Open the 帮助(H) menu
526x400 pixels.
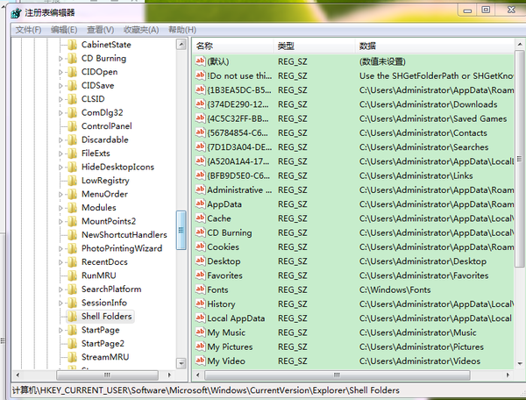[182, 30]
